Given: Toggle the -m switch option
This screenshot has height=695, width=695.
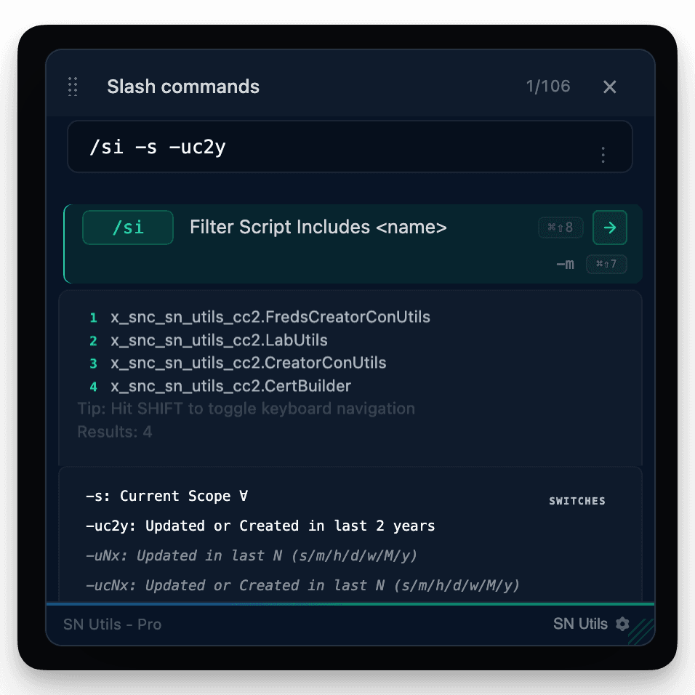Looking at the screenshot, I should coord(566,264).
